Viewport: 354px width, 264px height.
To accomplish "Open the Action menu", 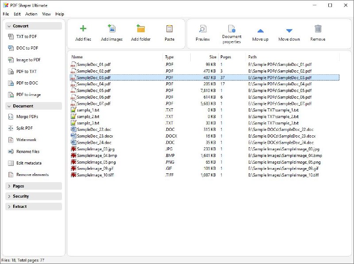I will click(x=31, y=14).
